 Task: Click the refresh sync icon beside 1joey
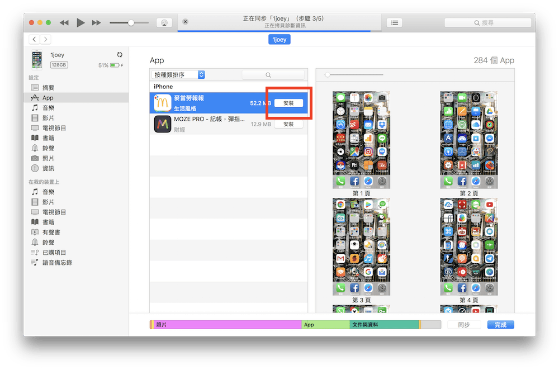pos(120,55)
